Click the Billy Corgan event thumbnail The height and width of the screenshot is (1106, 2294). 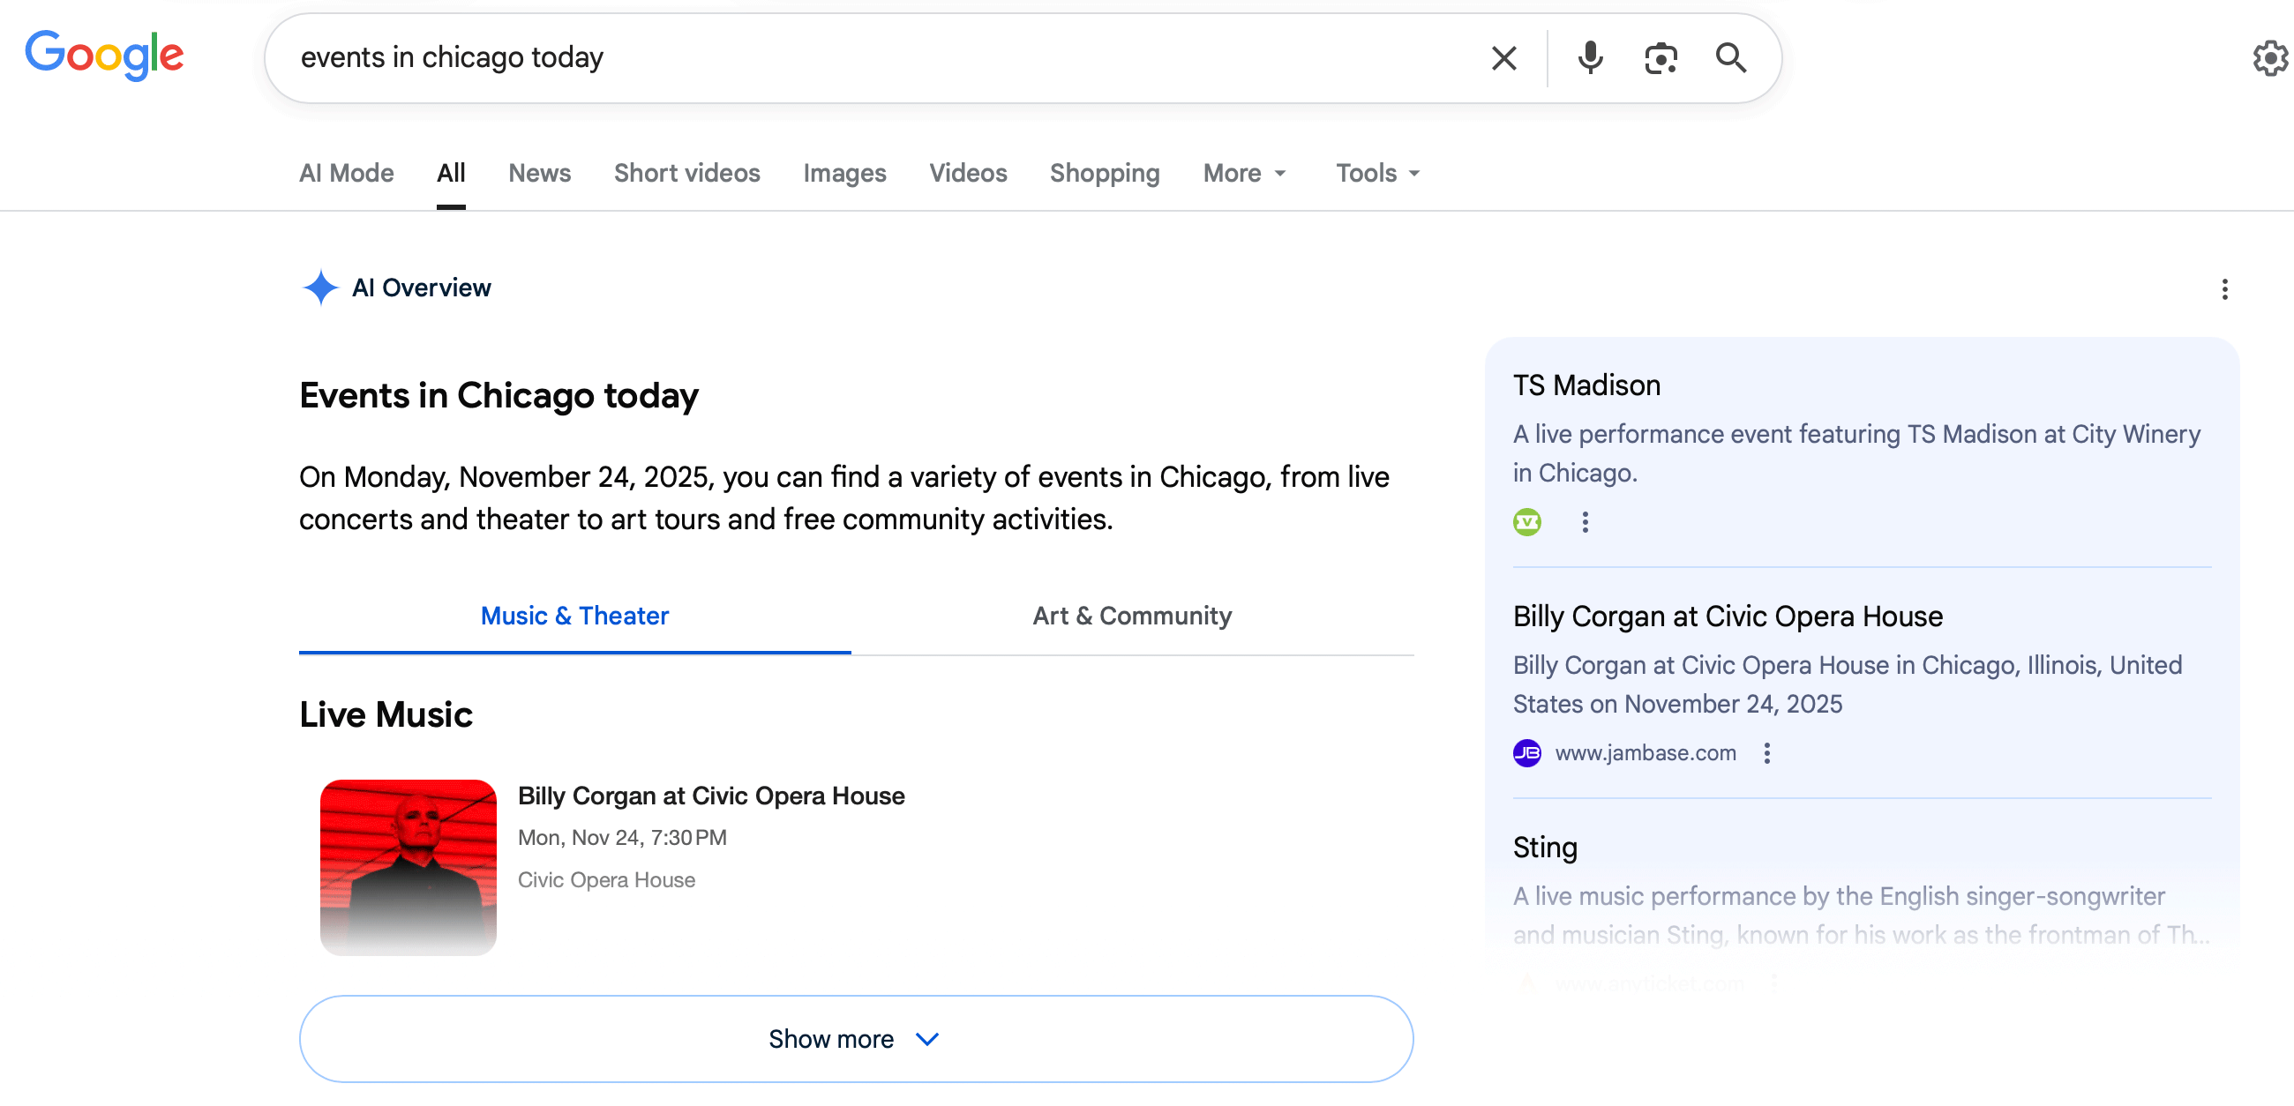coord(408,867)
